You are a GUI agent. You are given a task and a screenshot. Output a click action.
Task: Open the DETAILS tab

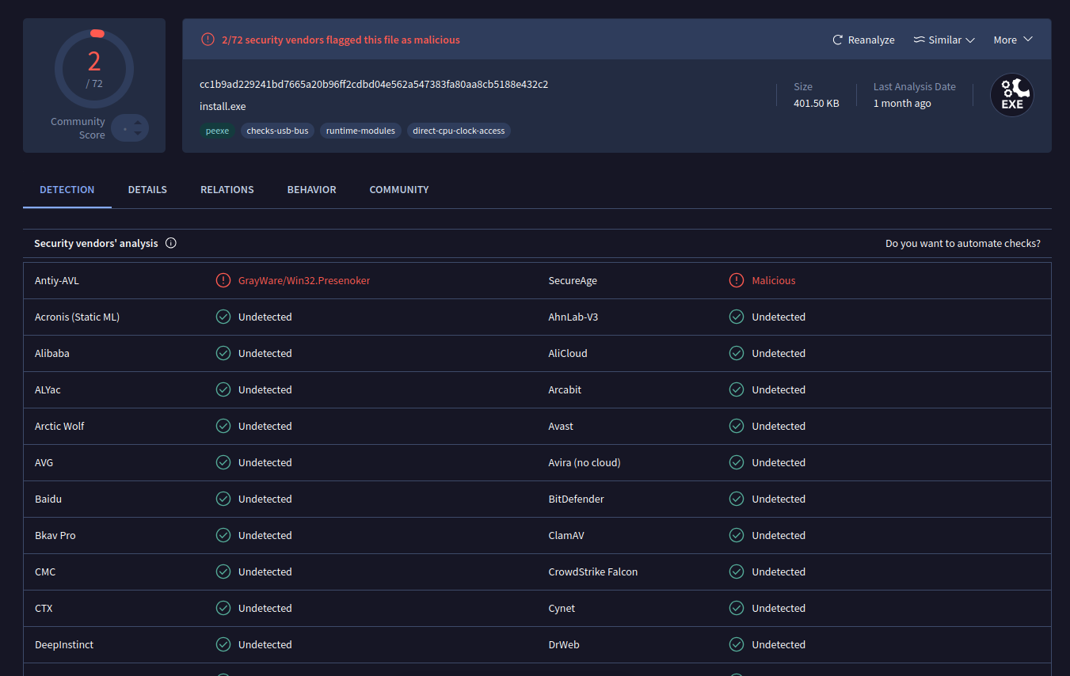[x=147, y=190]
